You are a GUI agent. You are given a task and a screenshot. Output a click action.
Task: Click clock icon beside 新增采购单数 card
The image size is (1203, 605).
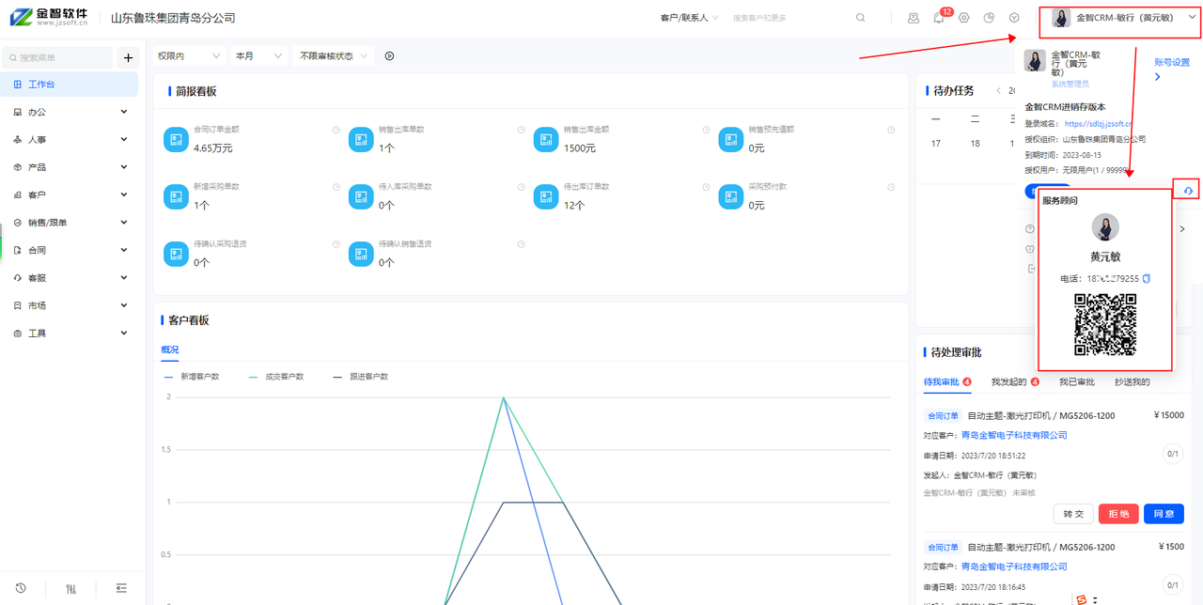point(336,187)
